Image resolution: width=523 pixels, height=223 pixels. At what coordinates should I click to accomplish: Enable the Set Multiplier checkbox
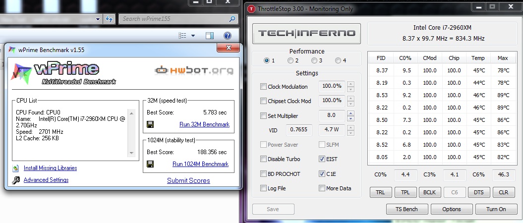coord(264,116)
